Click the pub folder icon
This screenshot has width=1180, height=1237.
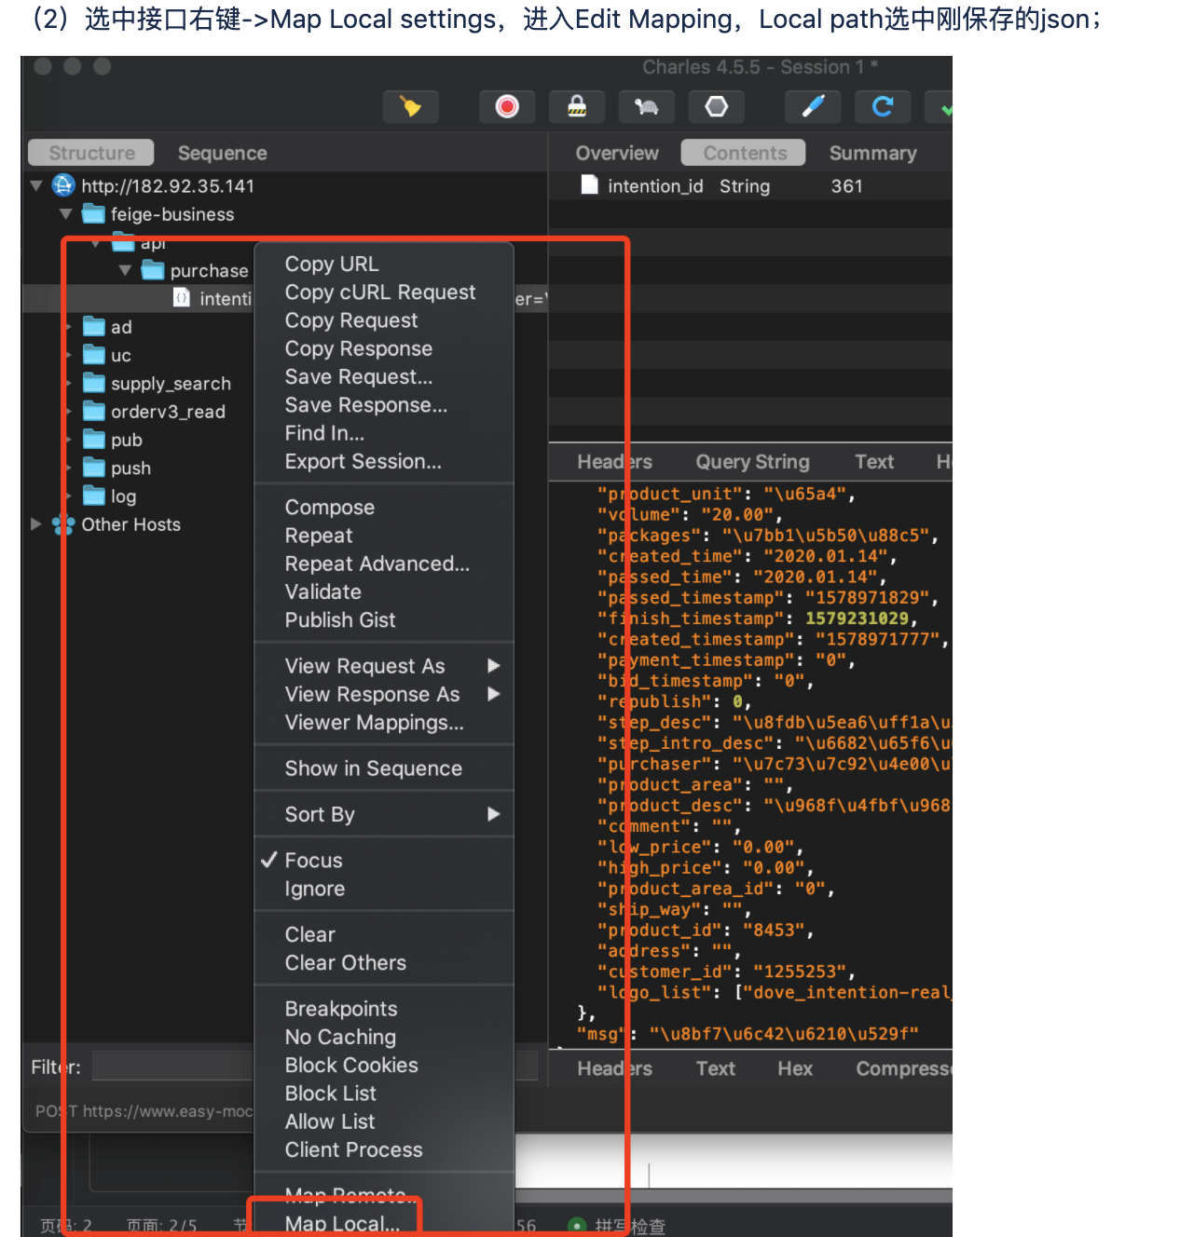[x=94, y=440]
